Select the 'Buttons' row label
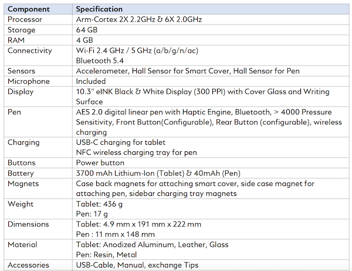 pos(22,163)
